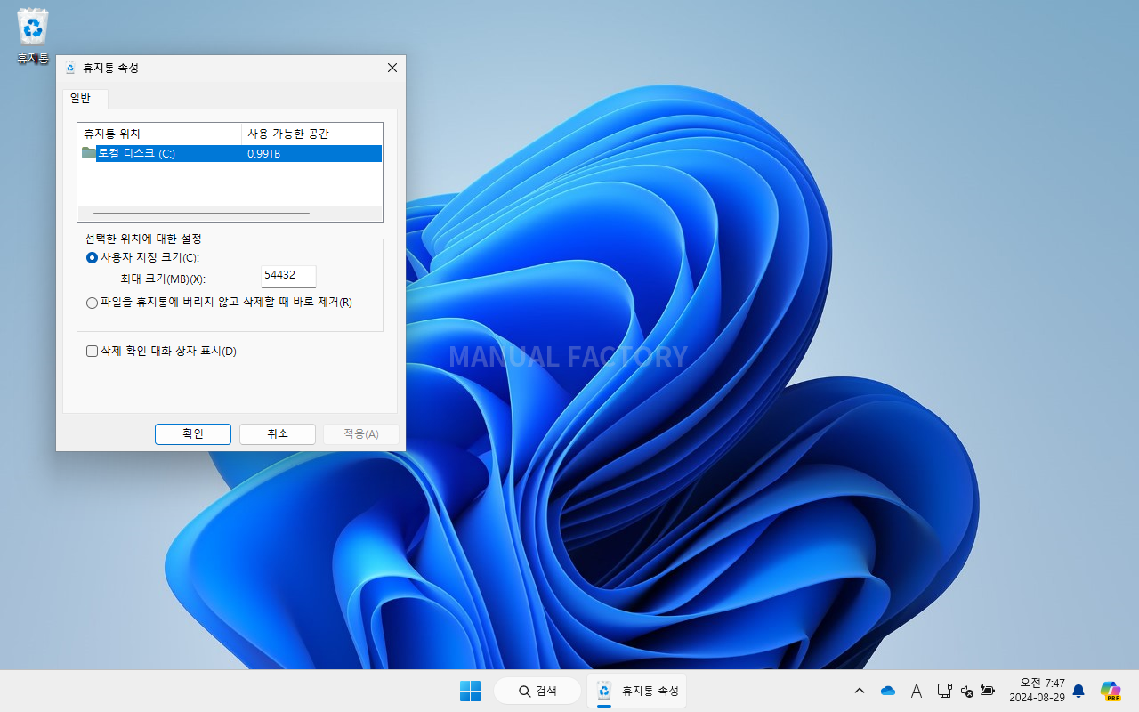The image size is (1139, 712).
Task: Click the 사용 가능한 공간 column header
Action: pos(311,133)
